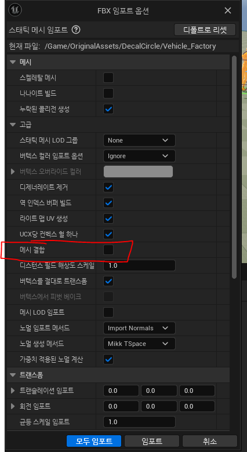Enable the 스켈레탈 메시 checkbox
Image resolution: width=247 pixels, height=452 pixels.
click(x=108, y=78)
